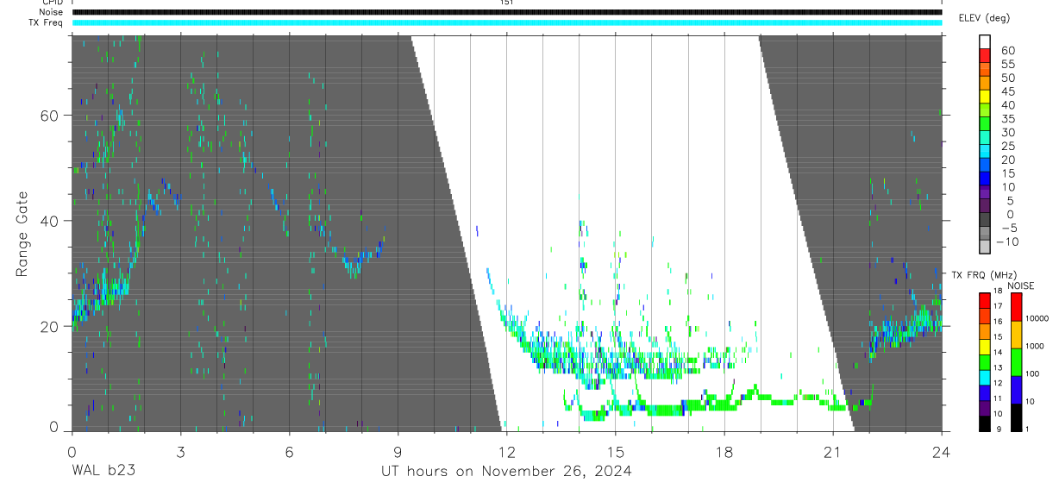Click the blue segment of the NOISE colorbar
This screenshot has width=1059, height=489.
[x=1017, y=390]
